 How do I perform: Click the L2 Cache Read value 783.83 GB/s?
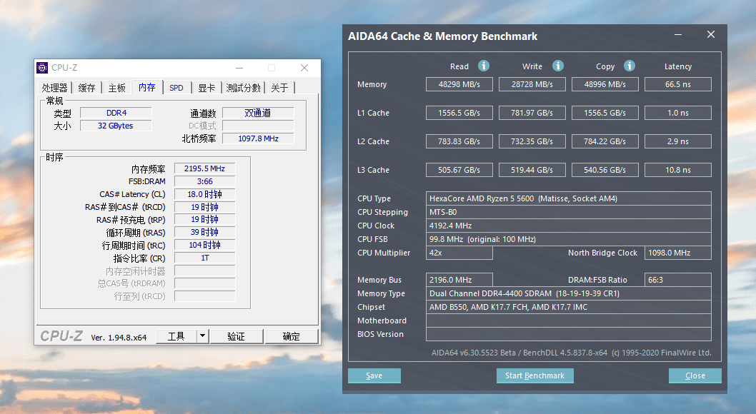coord(459,141)
